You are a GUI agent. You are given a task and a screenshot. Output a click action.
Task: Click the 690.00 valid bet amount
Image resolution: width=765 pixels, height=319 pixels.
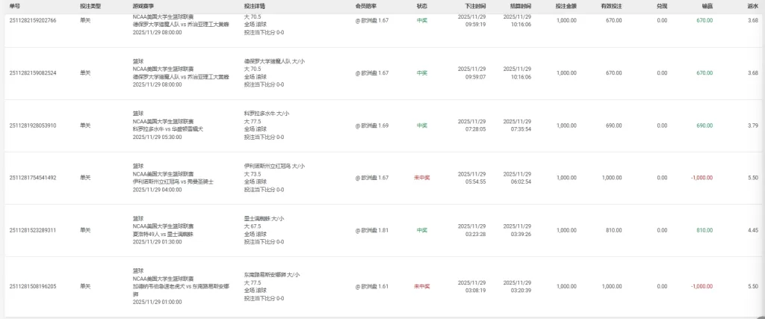613,126
